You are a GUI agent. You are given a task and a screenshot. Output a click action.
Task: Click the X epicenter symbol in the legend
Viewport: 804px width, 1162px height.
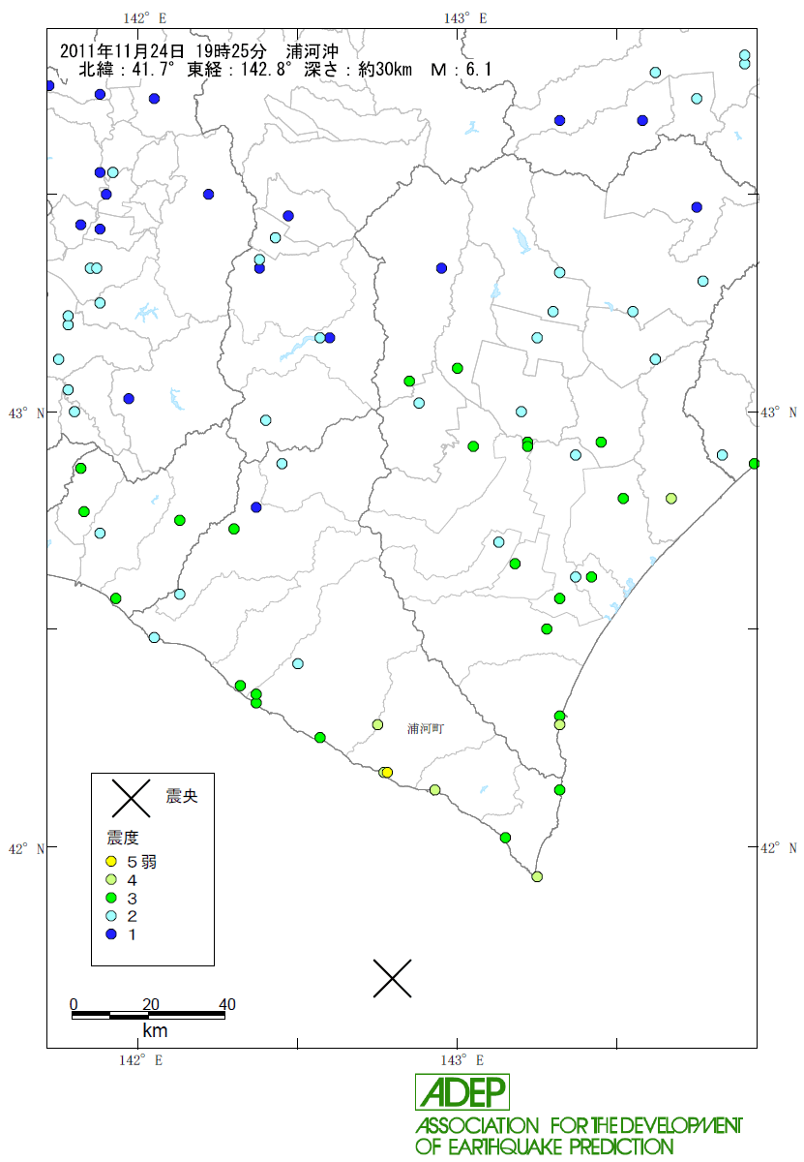click(x=131, y=798)
